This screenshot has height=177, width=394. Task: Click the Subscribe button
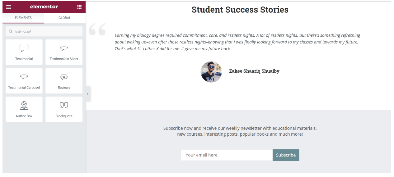pyautogui.click(x=286, y=155)
